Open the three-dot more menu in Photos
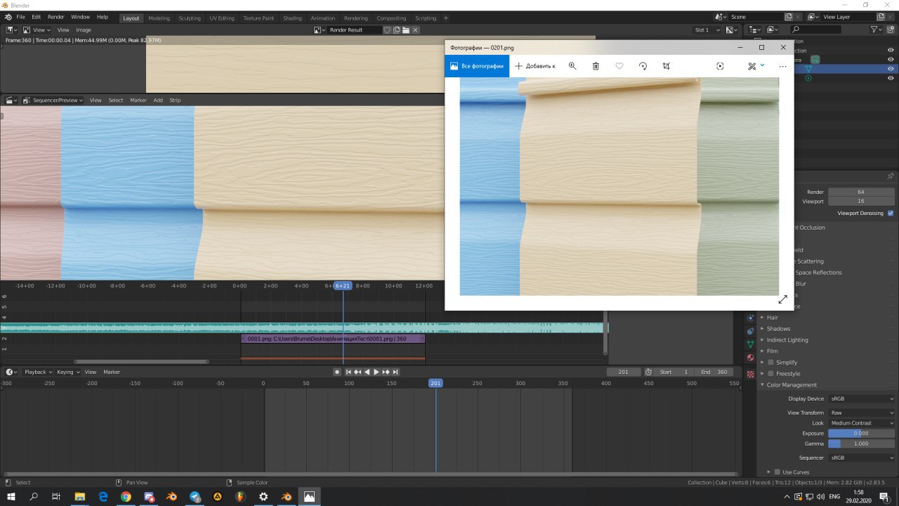Viewport: 899px width, 506px height. [x=782, y=66]
